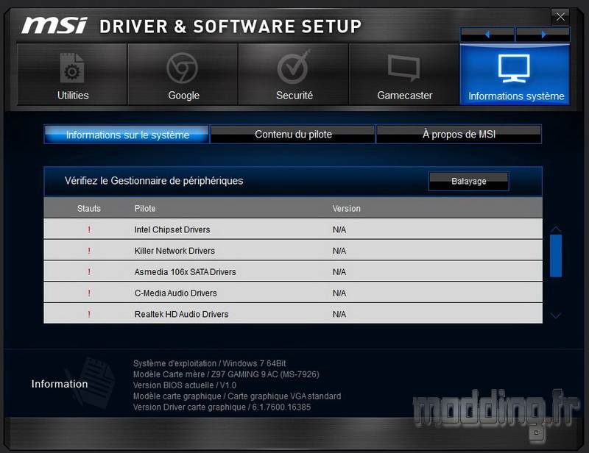Click the Securité checkmark syringe icon
The image size is (589, 453).
point(294,68)
